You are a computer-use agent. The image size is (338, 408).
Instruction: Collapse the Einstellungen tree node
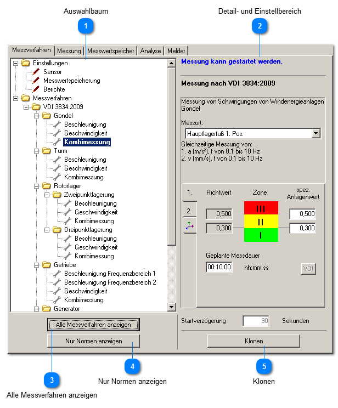pyautogui.click(x=15, y=63)
